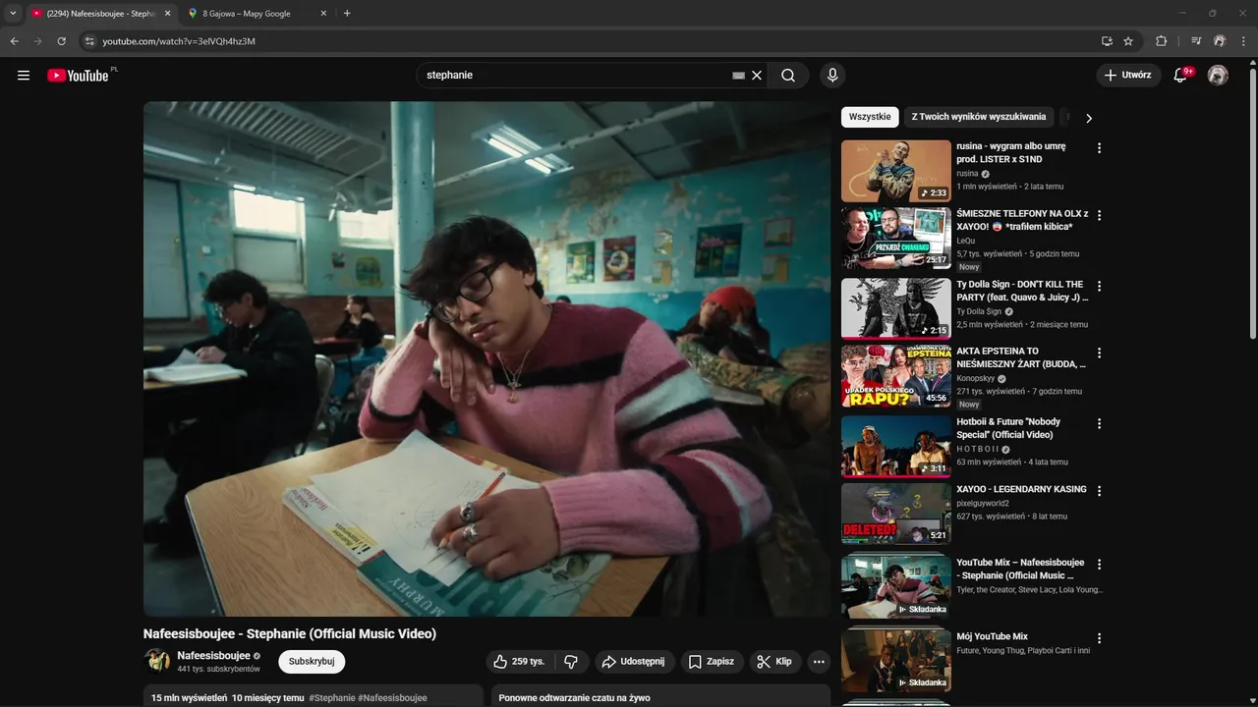The image size is (1258, 707).
Task: Play the Ty Dolla $ign thumbnail
Action: (896, 308)
